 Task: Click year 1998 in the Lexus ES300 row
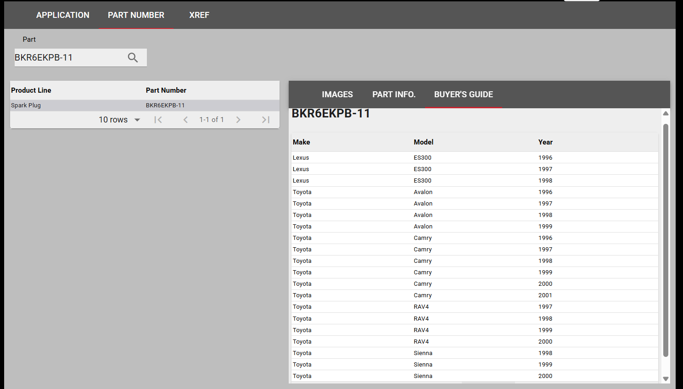pyautogui.click(x=545, y=181)
